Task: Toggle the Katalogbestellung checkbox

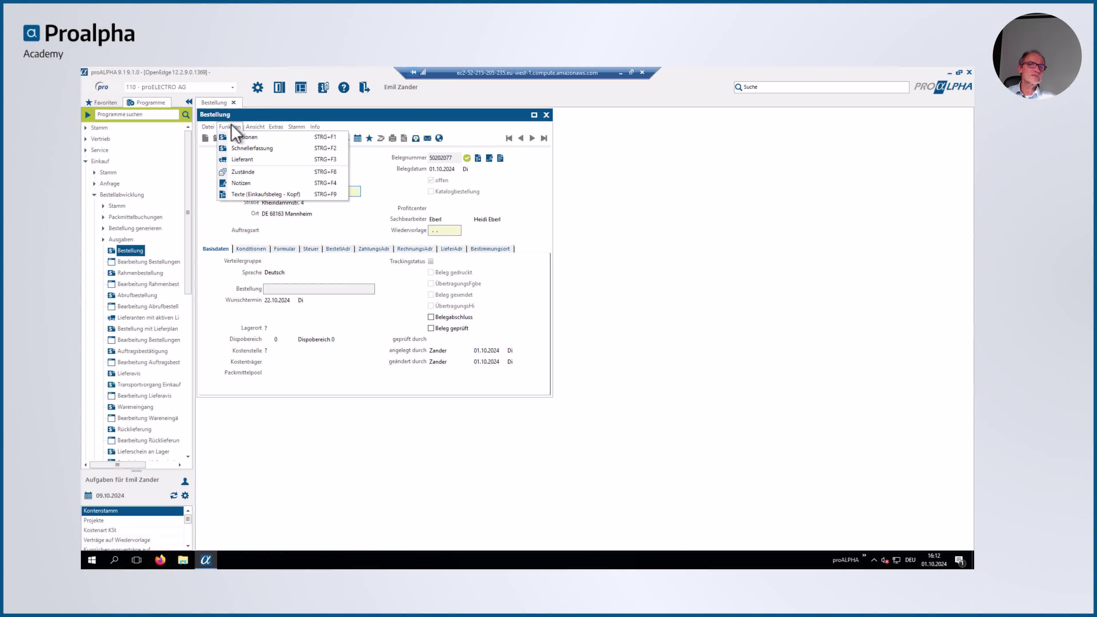Action: pyautogui.click(x=431, y=192)
